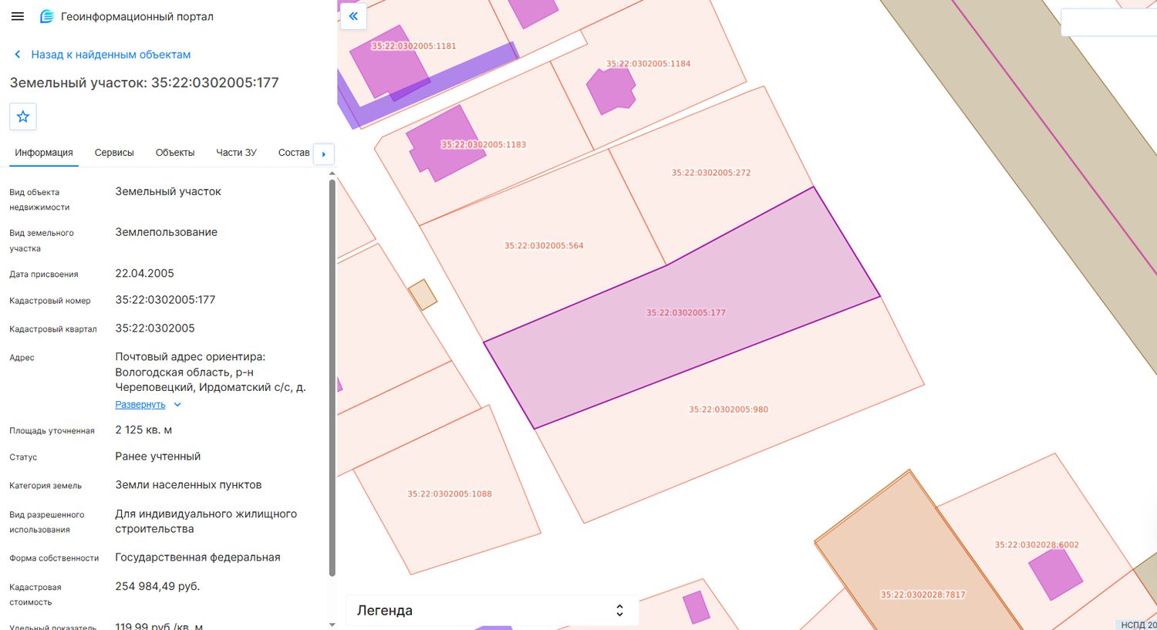1157x630 pixels.
Task: Click the area value 2 125 кв. м
Action: tap(143, 430)
